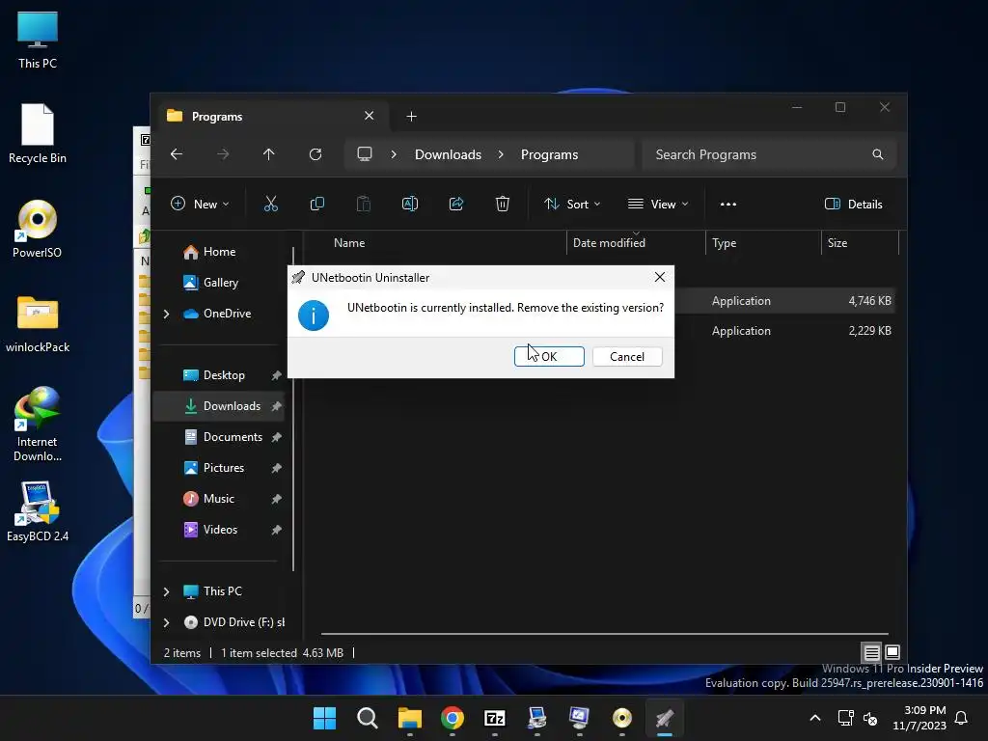Open the Windows Start menu
This screenshot has width=988, height=741.
324,718
